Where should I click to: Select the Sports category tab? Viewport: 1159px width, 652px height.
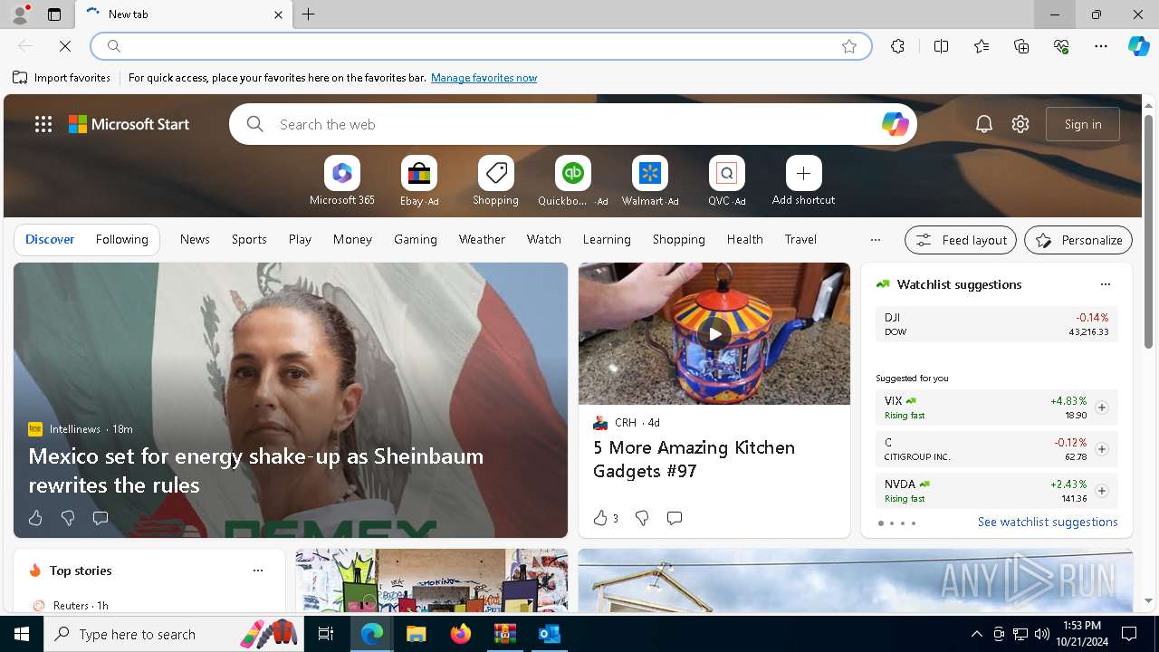249,239
